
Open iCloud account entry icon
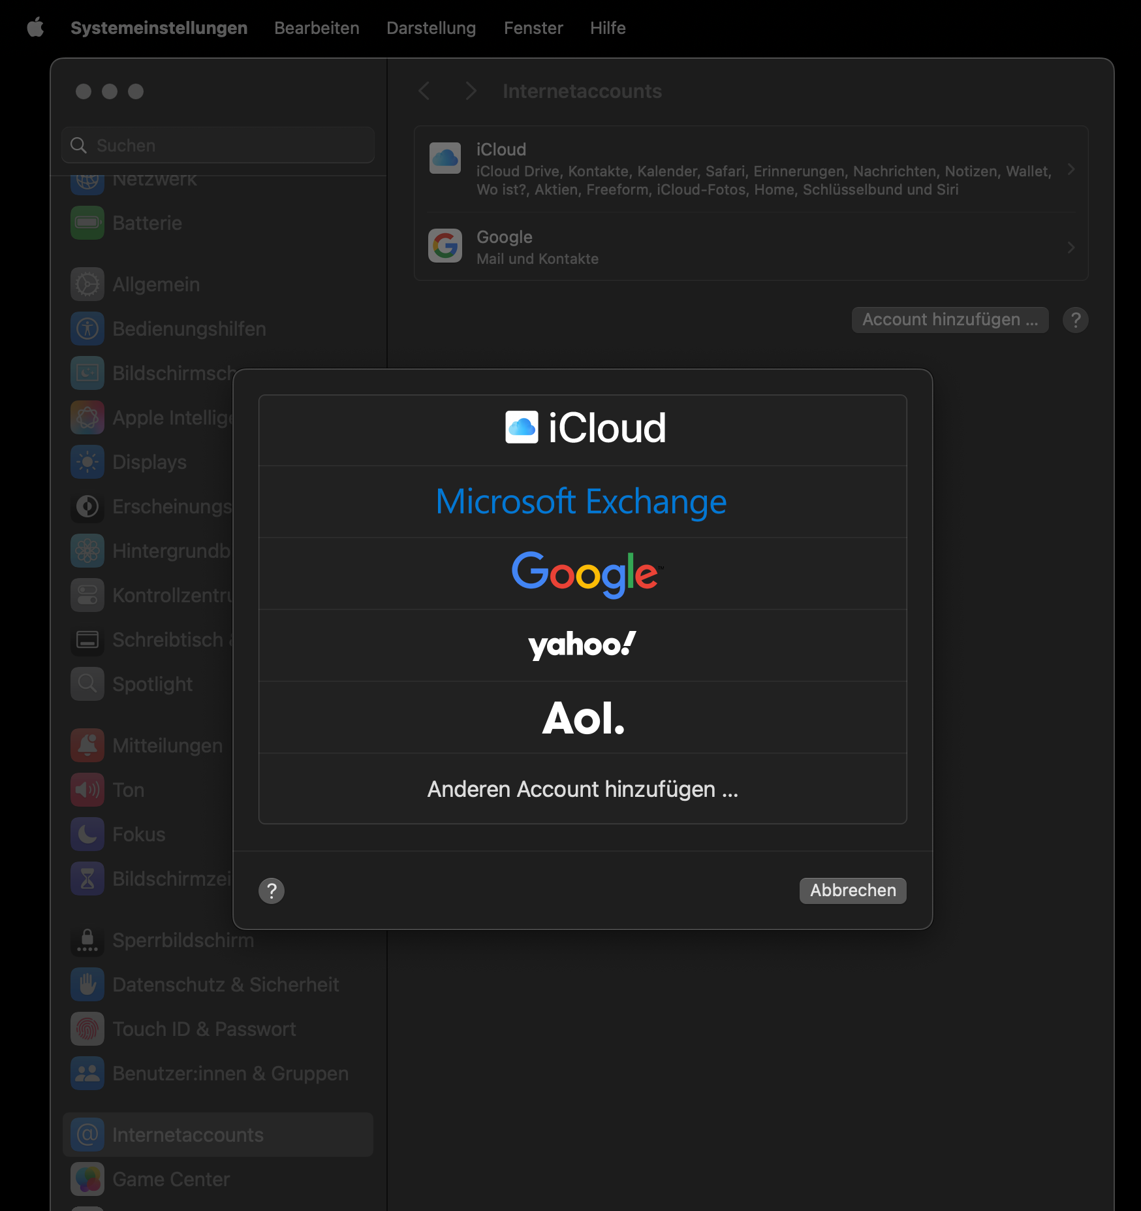445,158
